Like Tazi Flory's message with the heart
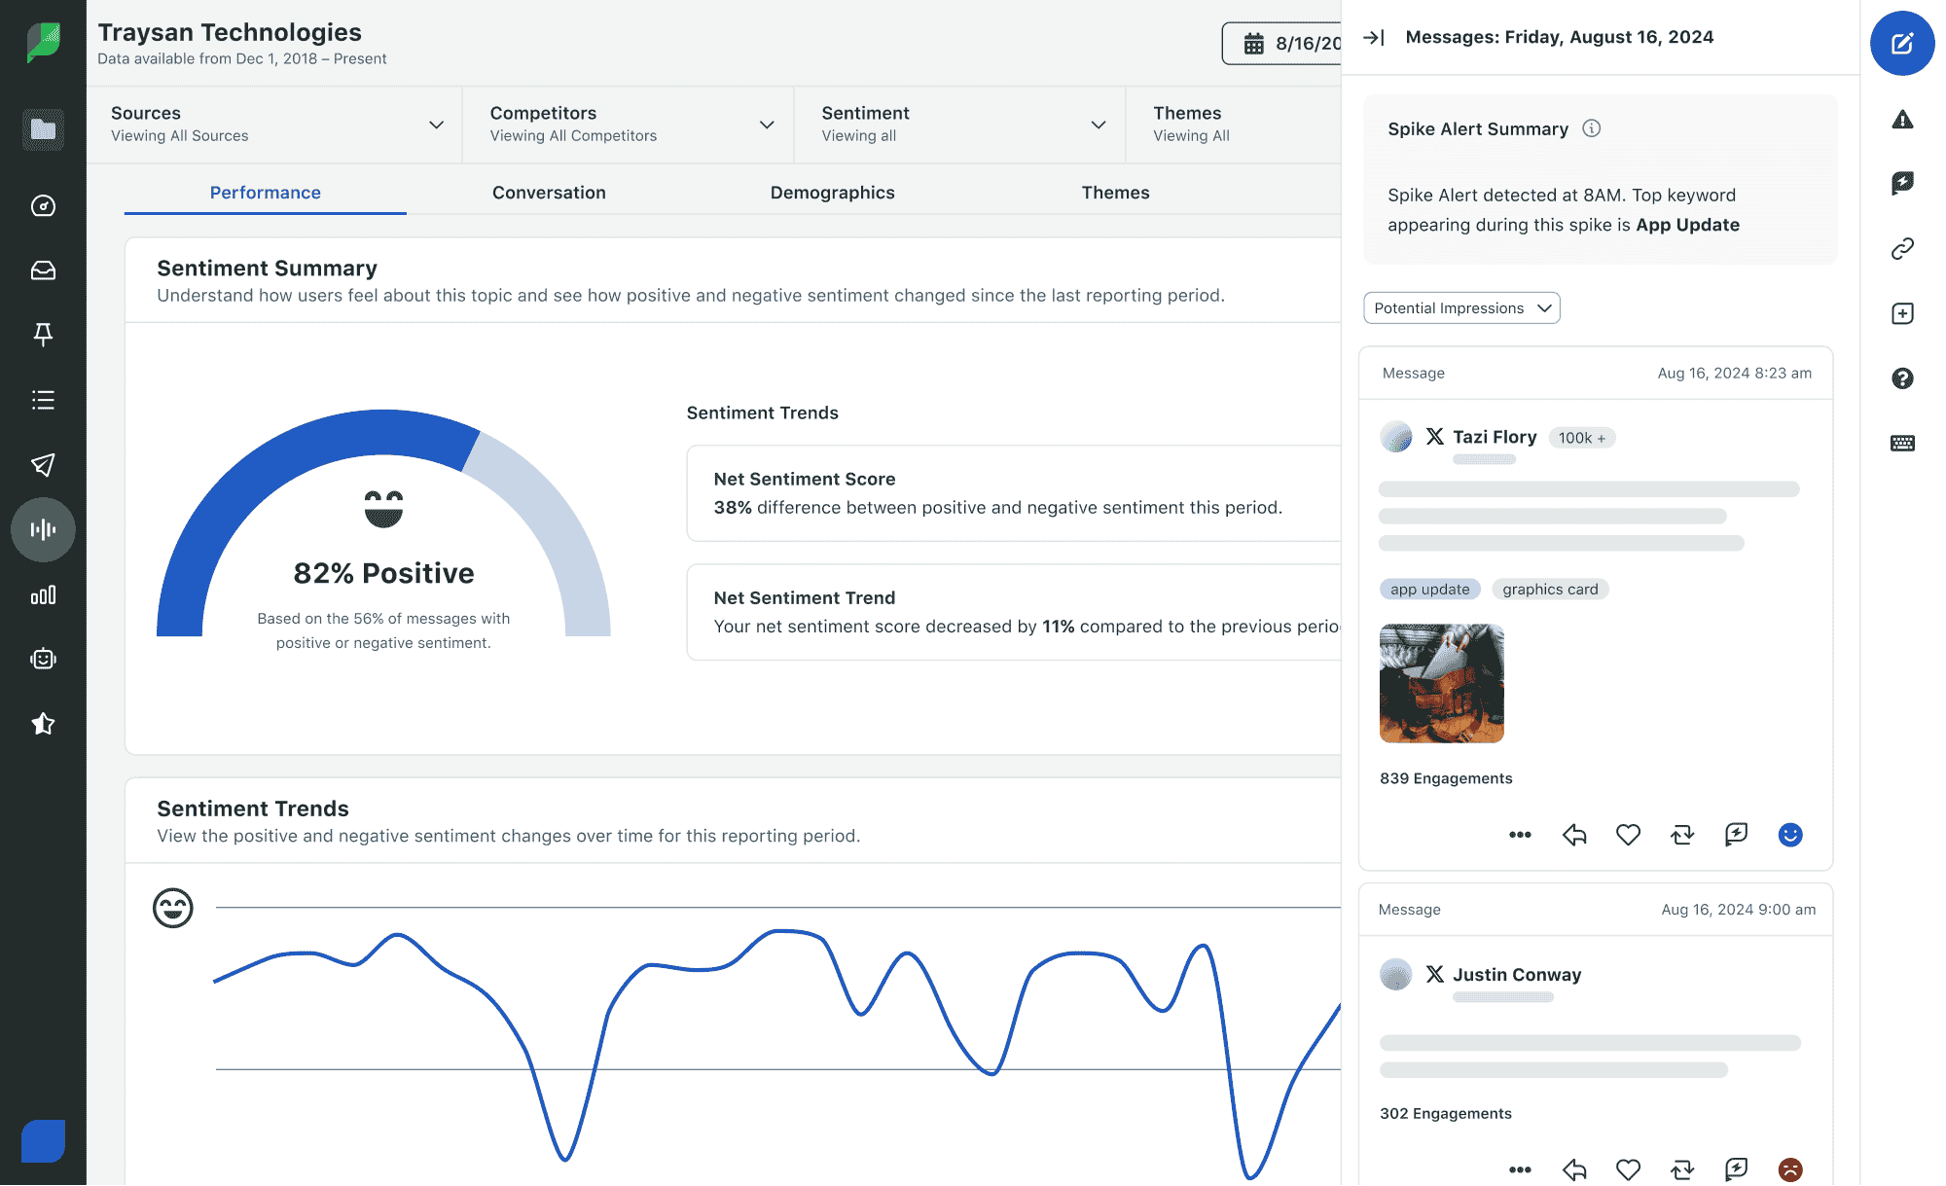The width and height of the screenshot is (1946, 1186). 1628,834
